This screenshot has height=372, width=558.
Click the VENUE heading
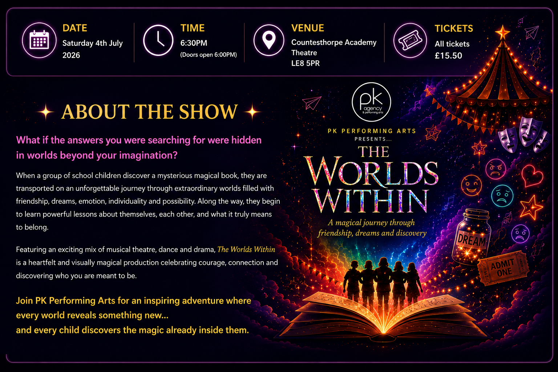click(x=308, y=28)
